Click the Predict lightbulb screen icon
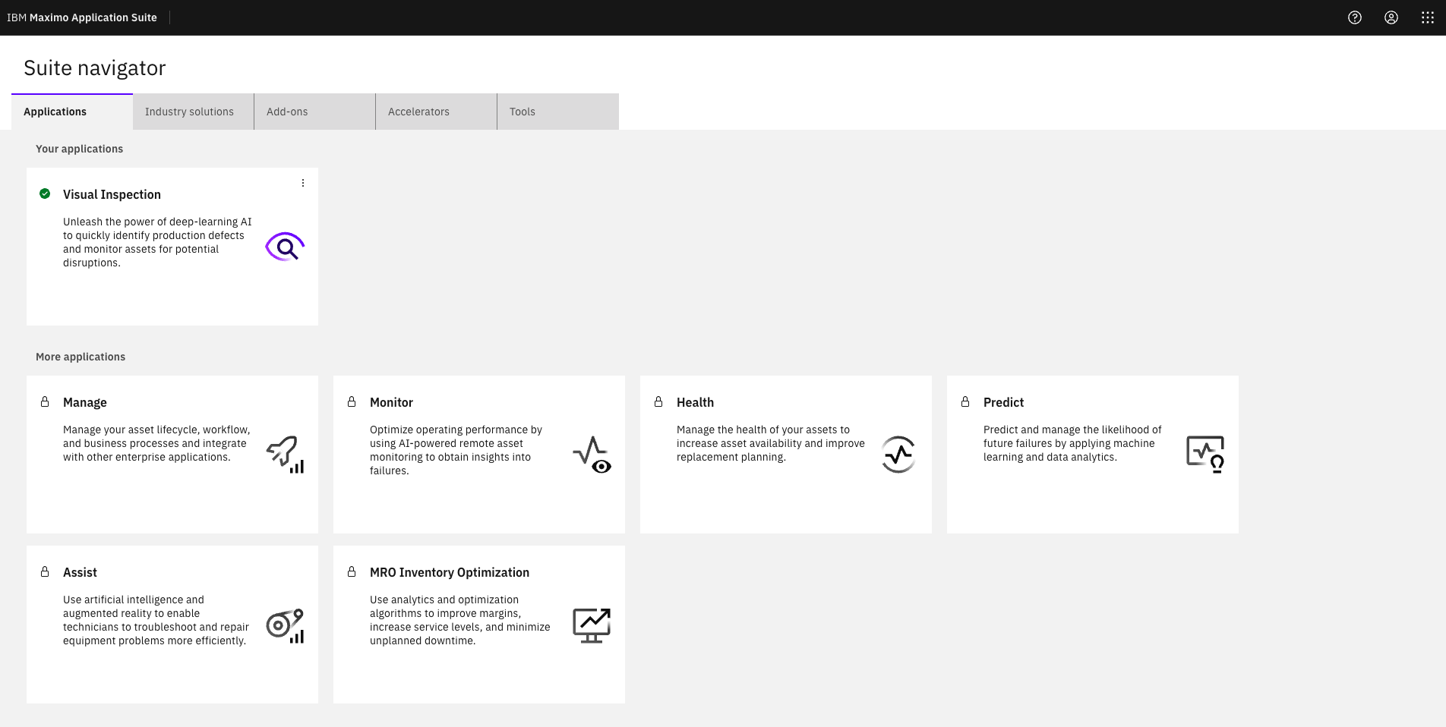This screenshot has height=727, width=1446. (x=1205, y=455)
